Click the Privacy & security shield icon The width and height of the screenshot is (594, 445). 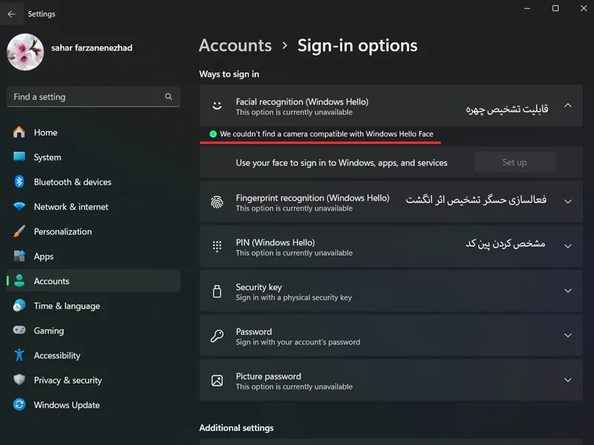pos(19,380)
